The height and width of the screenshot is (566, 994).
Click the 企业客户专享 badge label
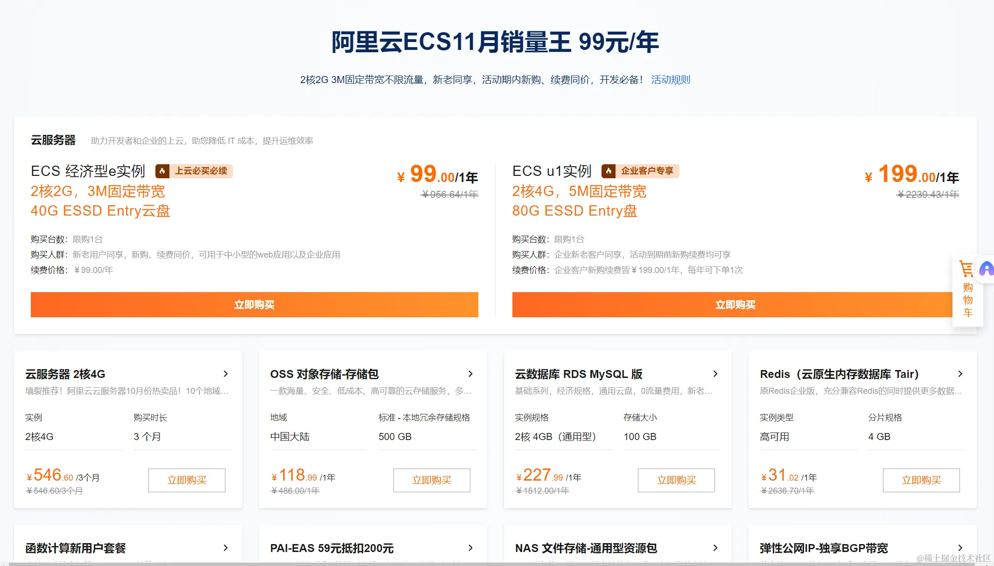647,171
